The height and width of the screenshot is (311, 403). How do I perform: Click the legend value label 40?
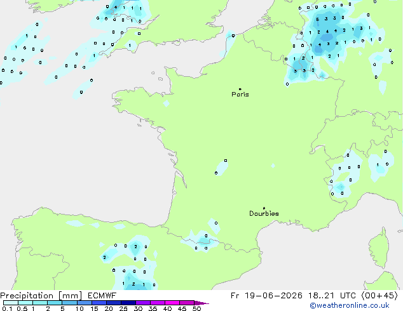(168, 308)
